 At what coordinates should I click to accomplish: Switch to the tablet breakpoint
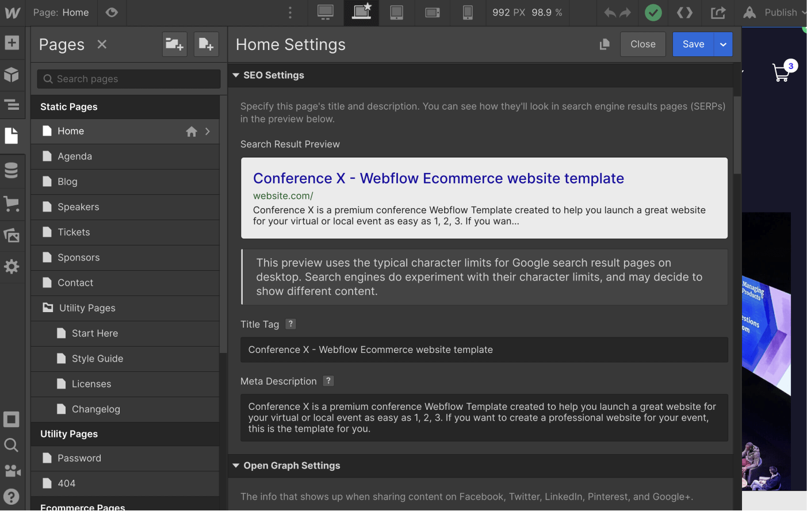coord(397,13)
